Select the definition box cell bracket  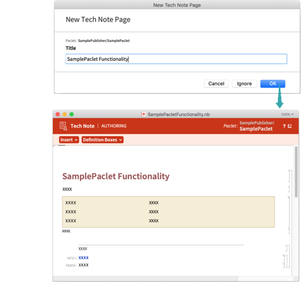(289, 212)
